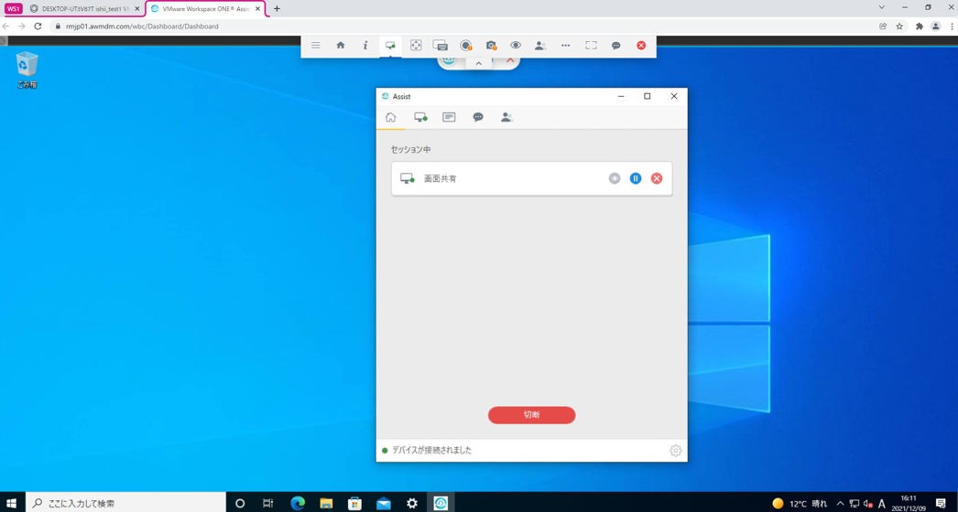
Task: Stop 画面共有 with the red X in its row
Action: (x=657, y=178)
